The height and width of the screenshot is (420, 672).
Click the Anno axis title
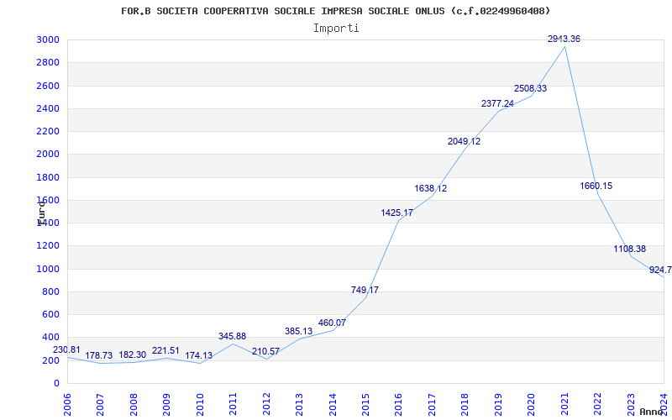pos(651,412)
